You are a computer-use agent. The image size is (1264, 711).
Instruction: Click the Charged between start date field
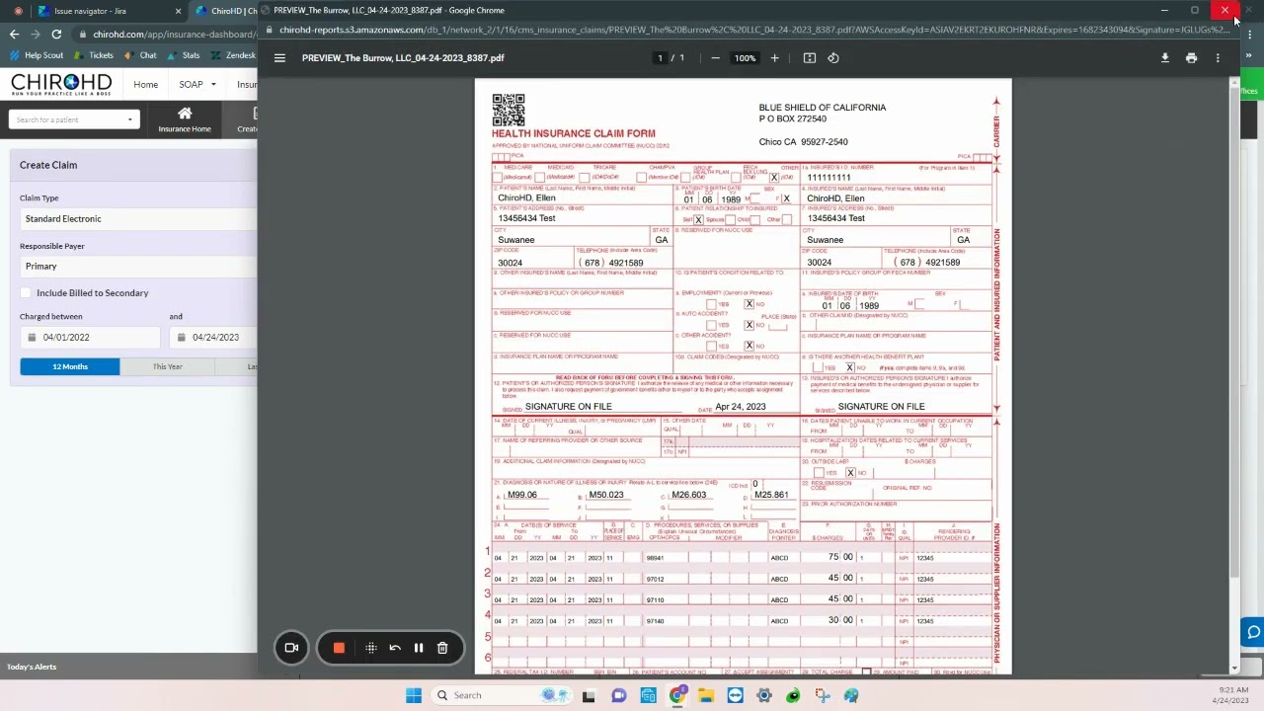90,338
